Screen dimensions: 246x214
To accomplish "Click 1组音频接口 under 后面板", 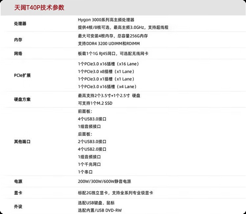I will [x=89, y=157].
